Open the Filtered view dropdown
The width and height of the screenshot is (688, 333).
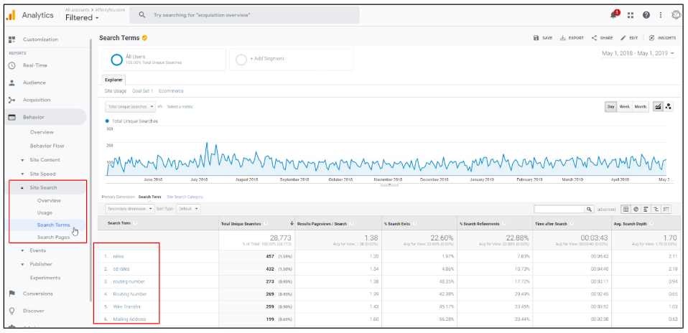pyautogui.click(x=82, y=18)
